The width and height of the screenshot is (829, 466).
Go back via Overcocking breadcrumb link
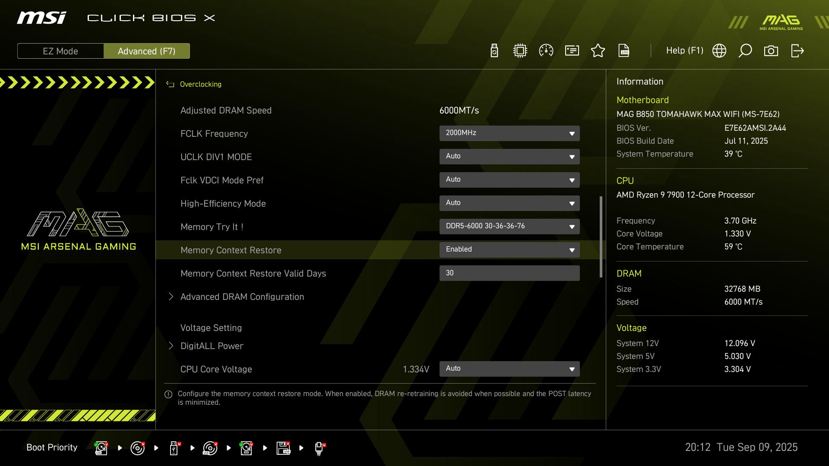[200, 85]
